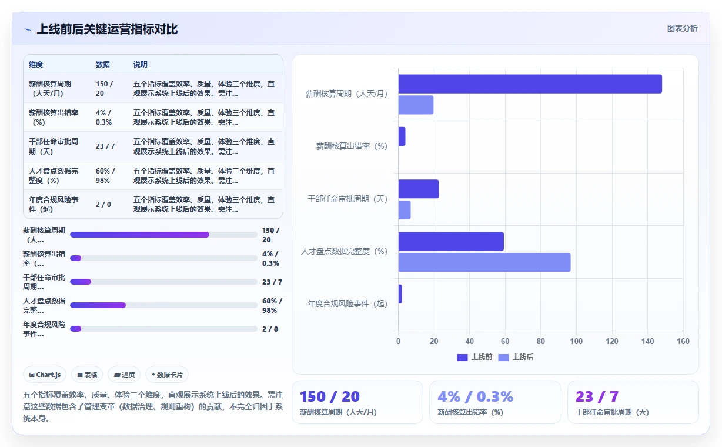
Task: Select the Chart.js chip
Action: [x=45, y=375]
